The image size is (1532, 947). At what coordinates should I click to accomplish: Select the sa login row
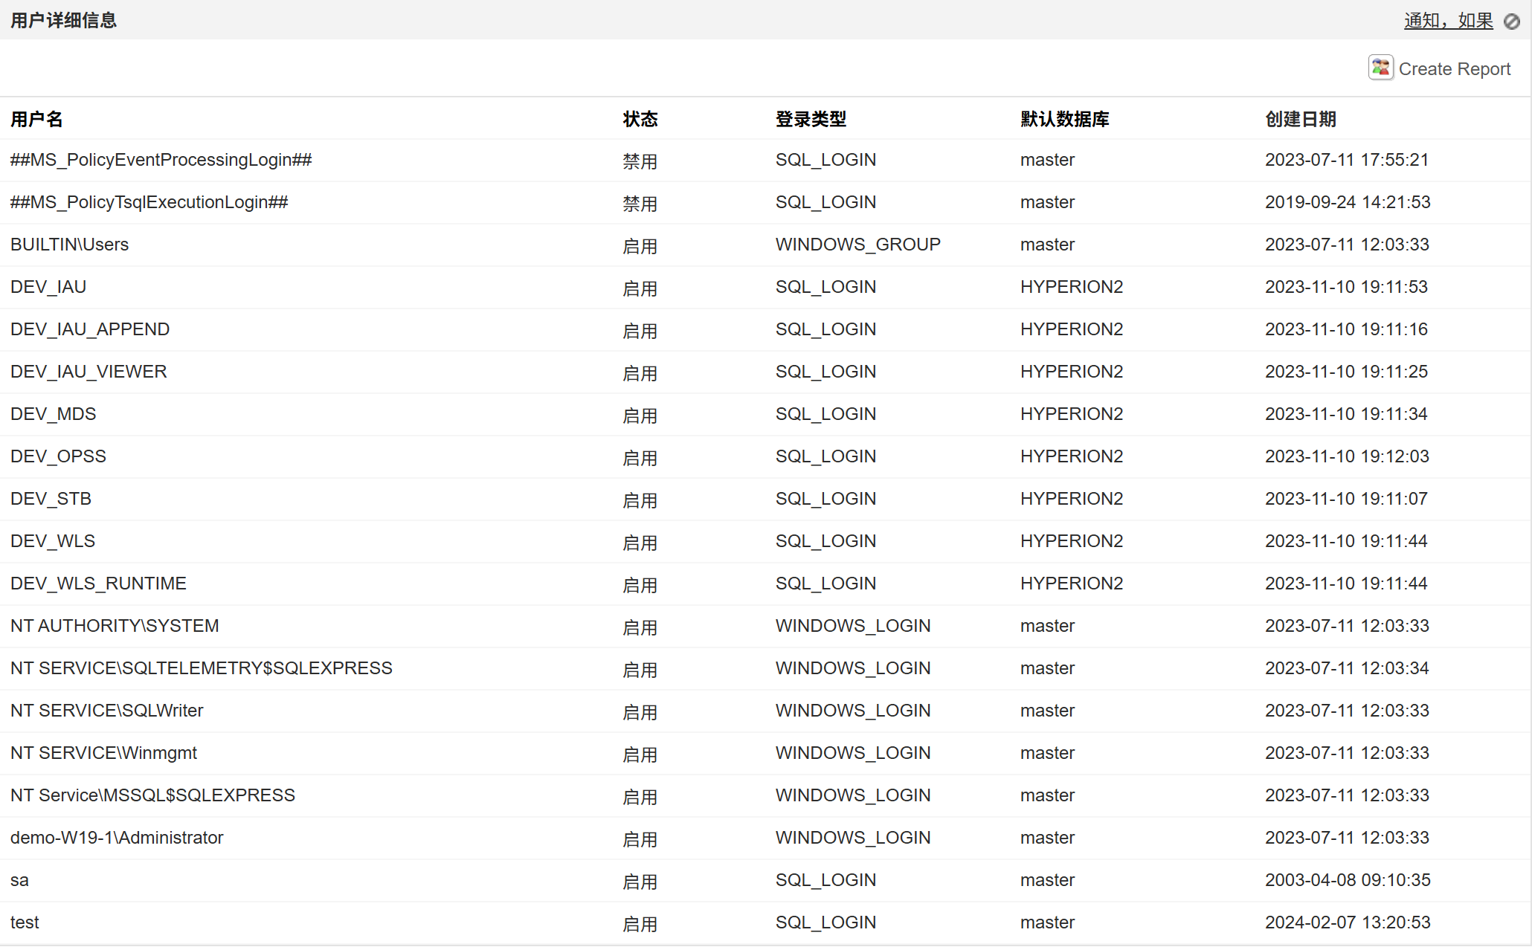tap(19, 880)
